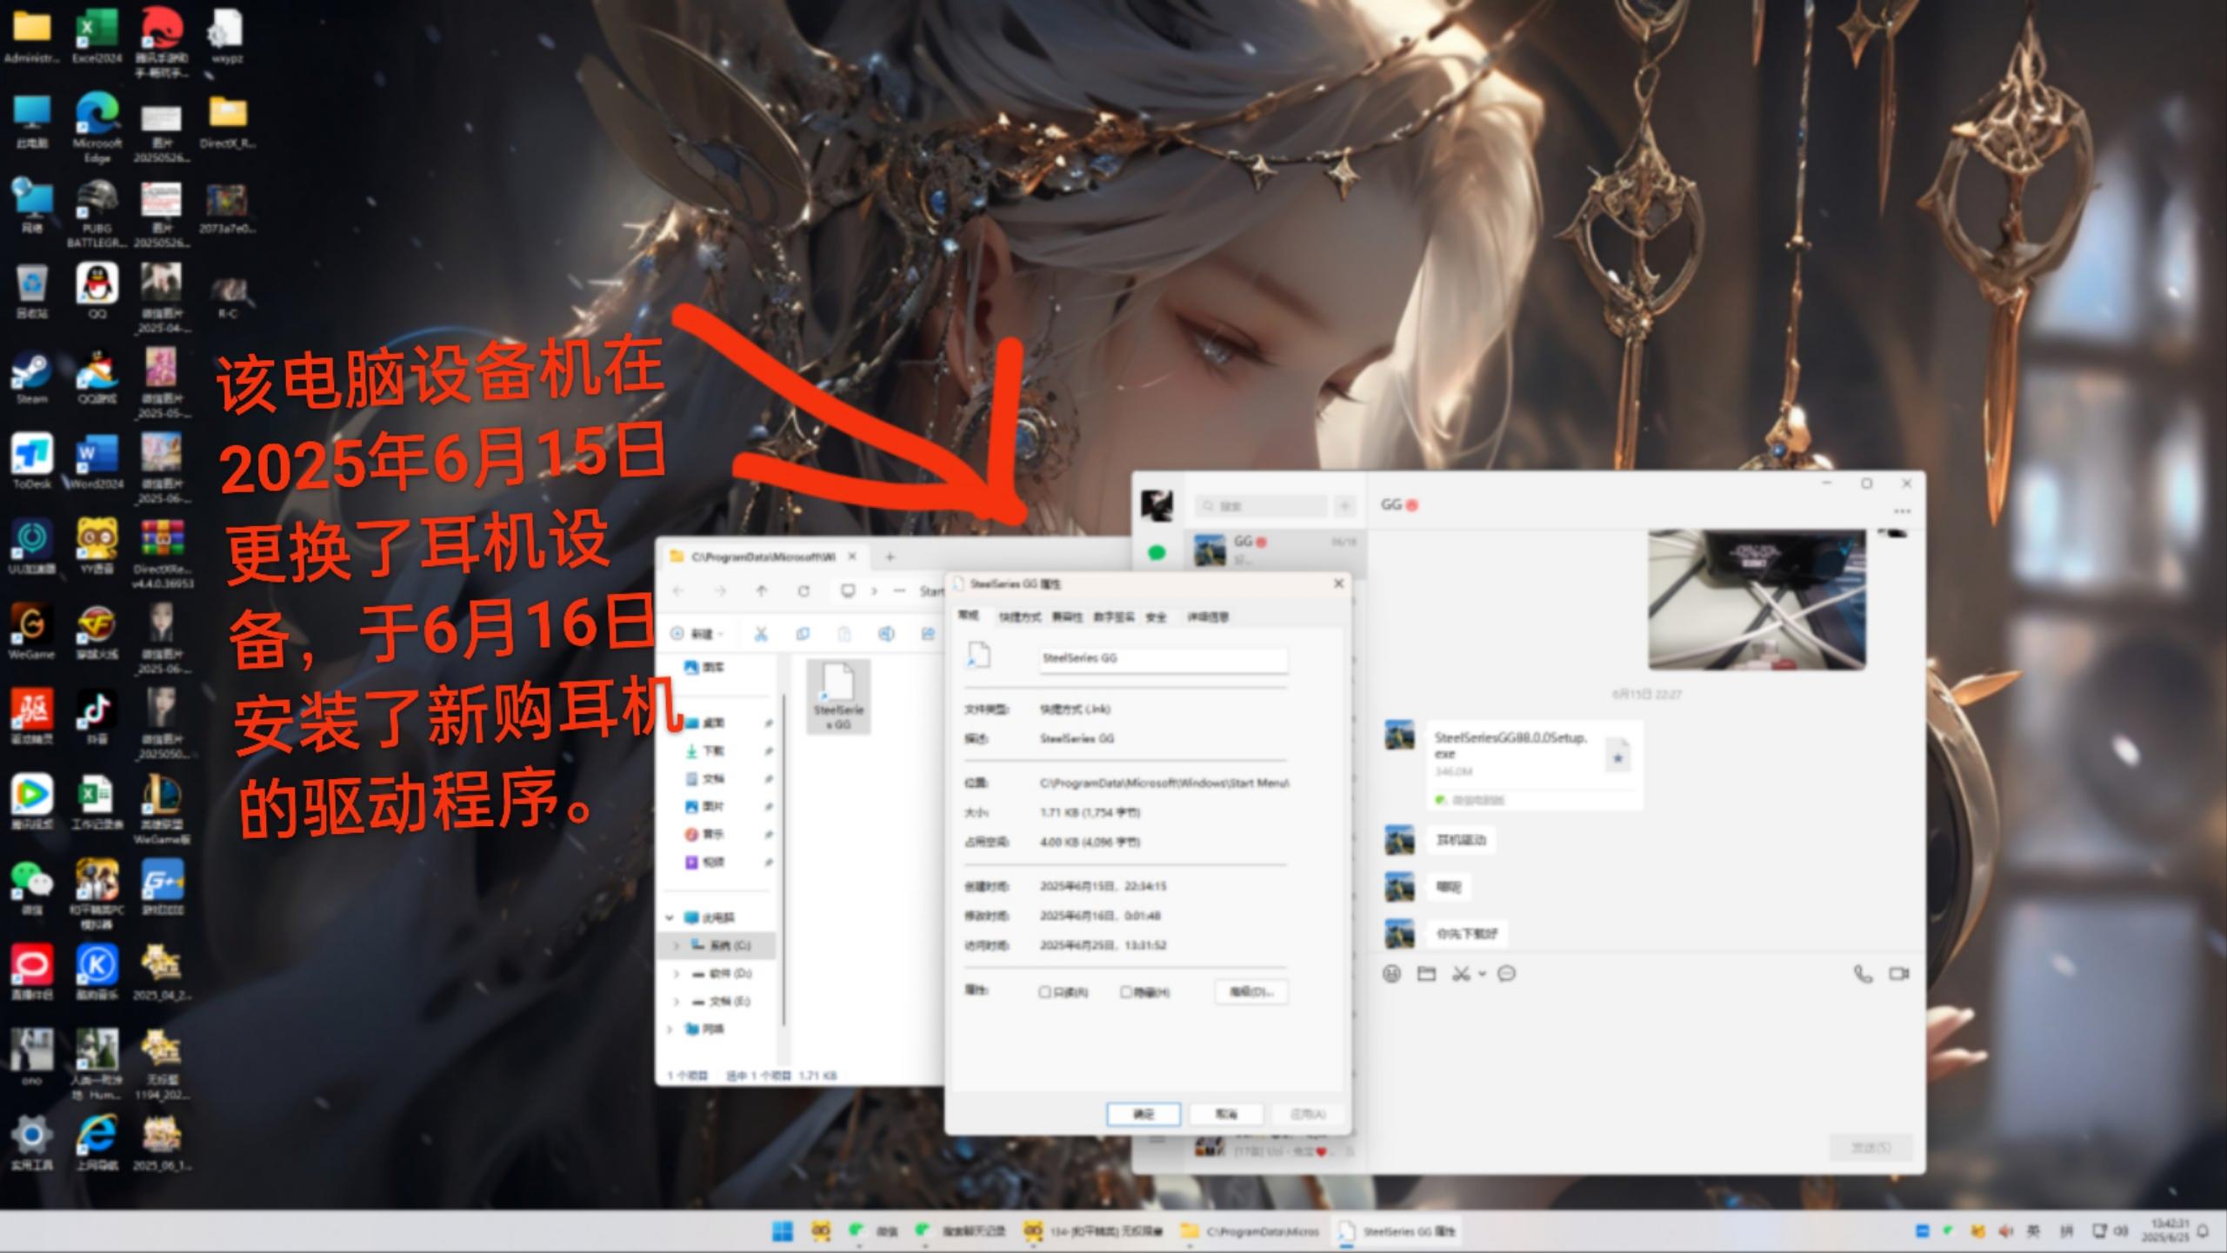
Task: Expand the D: drive tree node
Action: (677, 974)
